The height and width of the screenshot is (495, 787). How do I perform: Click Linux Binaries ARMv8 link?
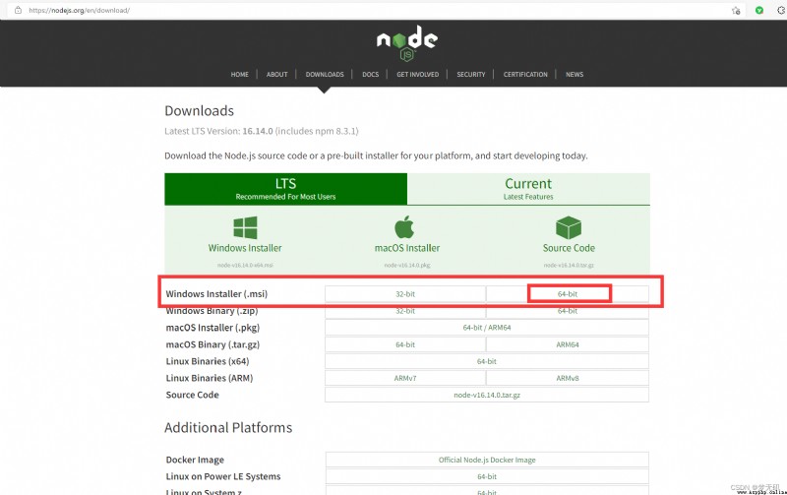(568, 378)
